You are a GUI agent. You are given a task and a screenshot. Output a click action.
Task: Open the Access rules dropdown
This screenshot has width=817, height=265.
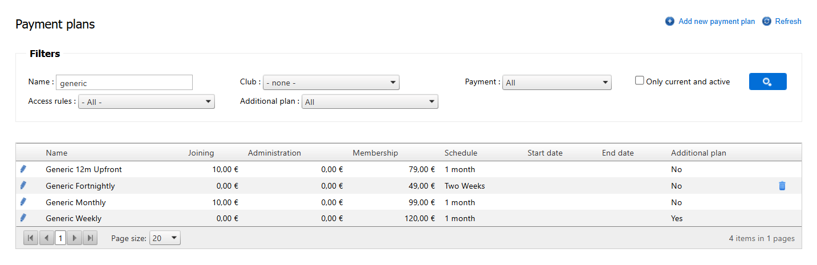pyautogui.click(x=147, y=102)
